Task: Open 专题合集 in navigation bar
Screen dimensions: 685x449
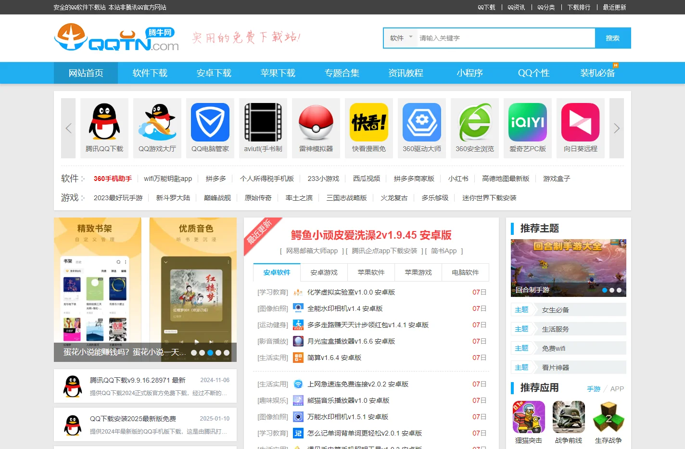Action: (342, 73)
